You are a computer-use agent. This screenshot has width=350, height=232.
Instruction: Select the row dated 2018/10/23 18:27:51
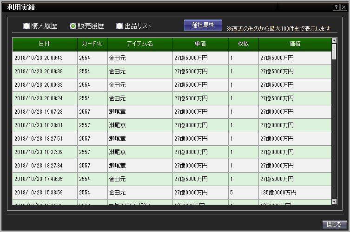pos(172,139)
